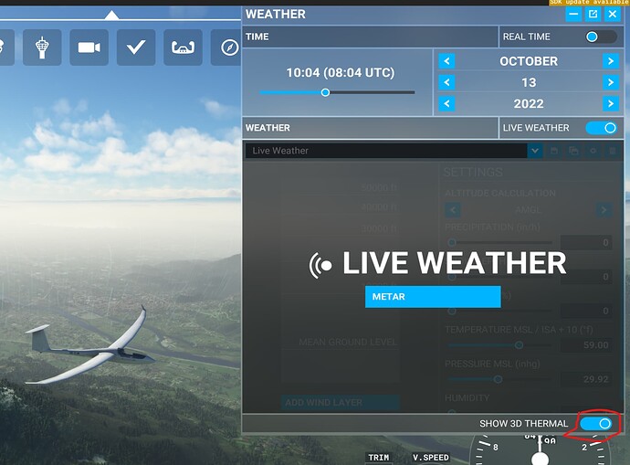Toggle the Real Time switch

601,37
